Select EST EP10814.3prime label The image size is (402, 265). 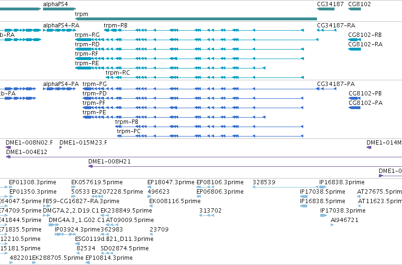tap(109, 258)
